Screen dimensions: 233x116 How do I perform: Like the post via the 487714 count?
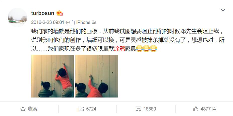208,109
